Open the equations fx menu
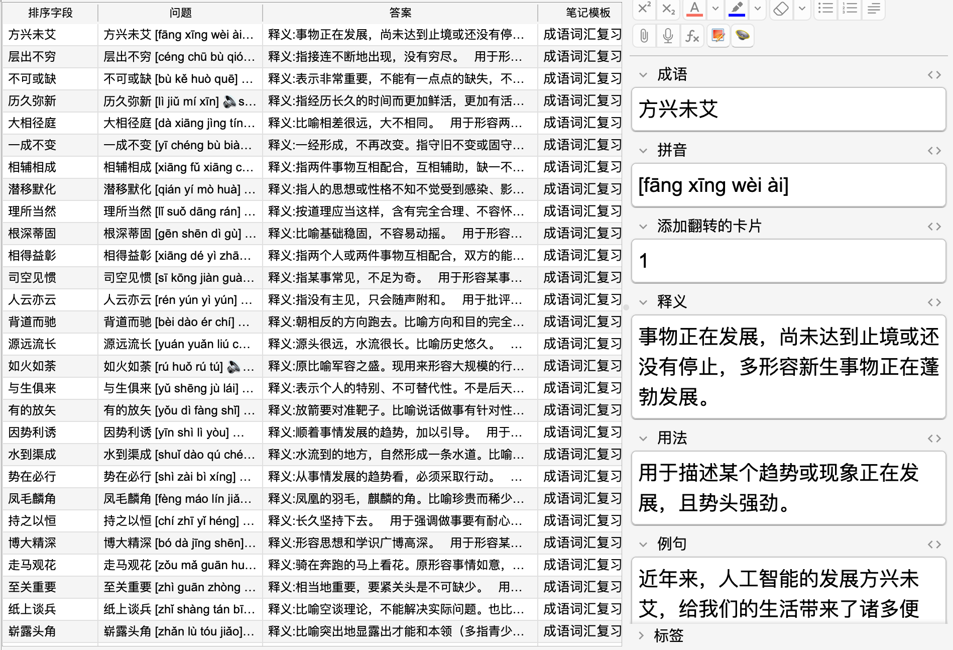The height and width of the screenshot is (650, 953). (x=692, y=36)
